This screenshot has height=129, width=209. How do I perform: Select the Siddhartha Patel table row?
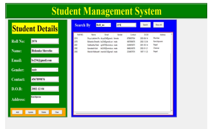pyautogui.click(x=122, y=45)
